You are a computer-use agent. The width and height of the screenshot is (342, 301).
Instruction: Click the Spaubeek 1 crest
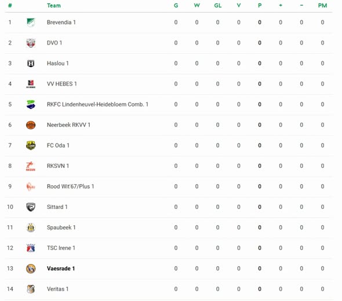[x=31, y=227]
